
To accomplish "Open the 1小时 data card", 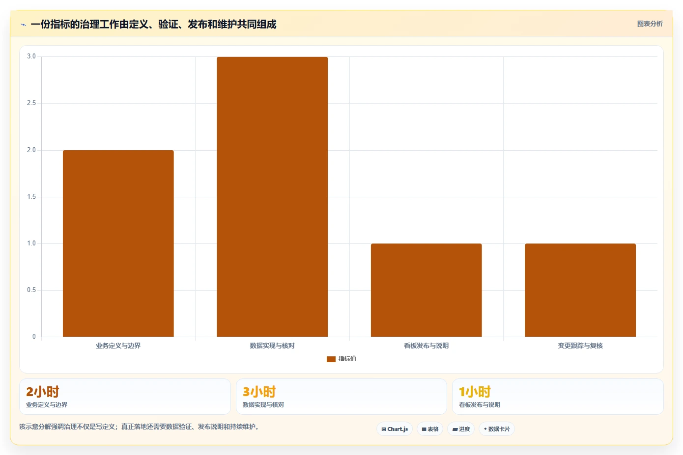I will [558, 397].
